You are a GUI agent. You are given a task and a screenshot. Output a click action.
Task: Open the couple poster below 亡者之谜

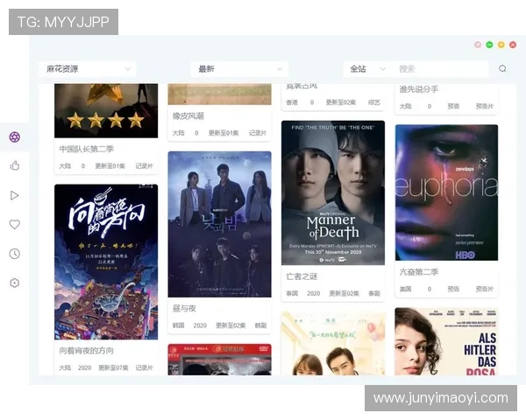tap(333, 343)
